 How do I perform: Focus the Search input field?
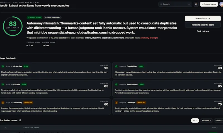175,4
